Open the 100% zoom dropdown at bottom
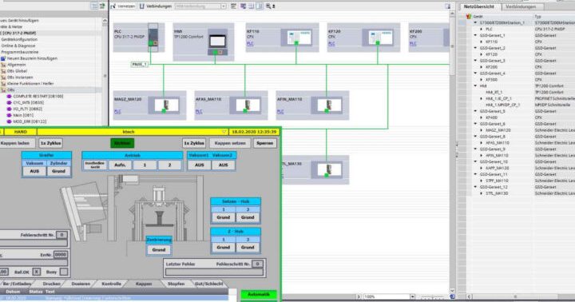 tap(413, 296)
